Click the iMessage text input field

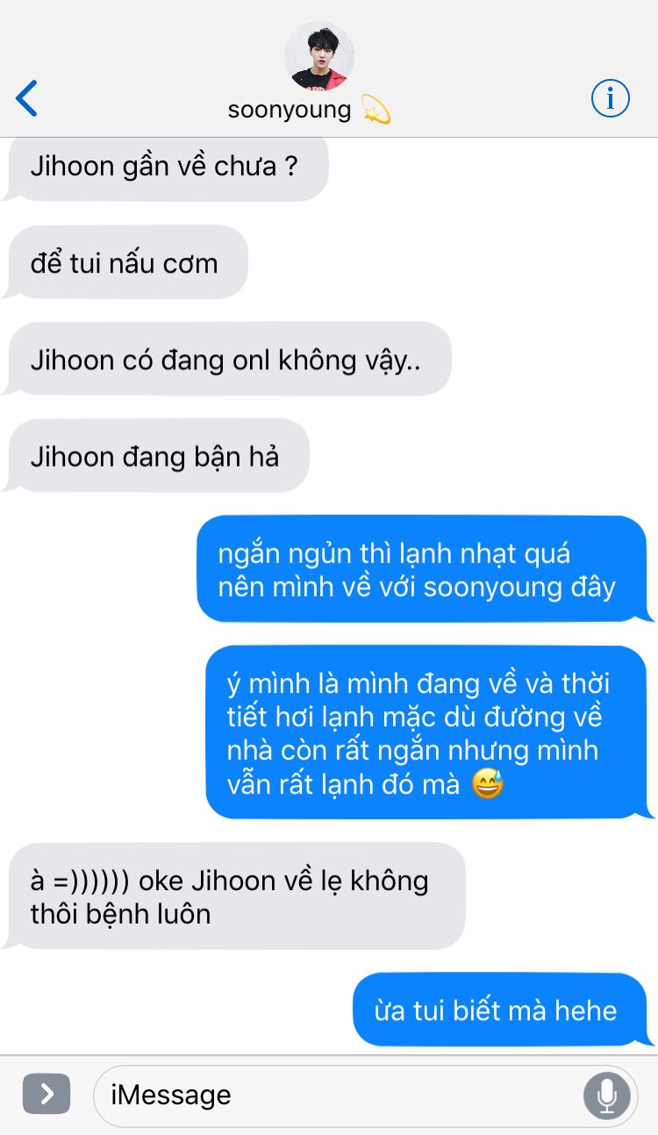[x=340, y=1096]
